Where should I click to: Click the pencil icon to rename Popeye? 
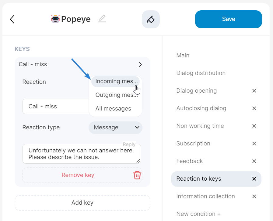[102, 19]
